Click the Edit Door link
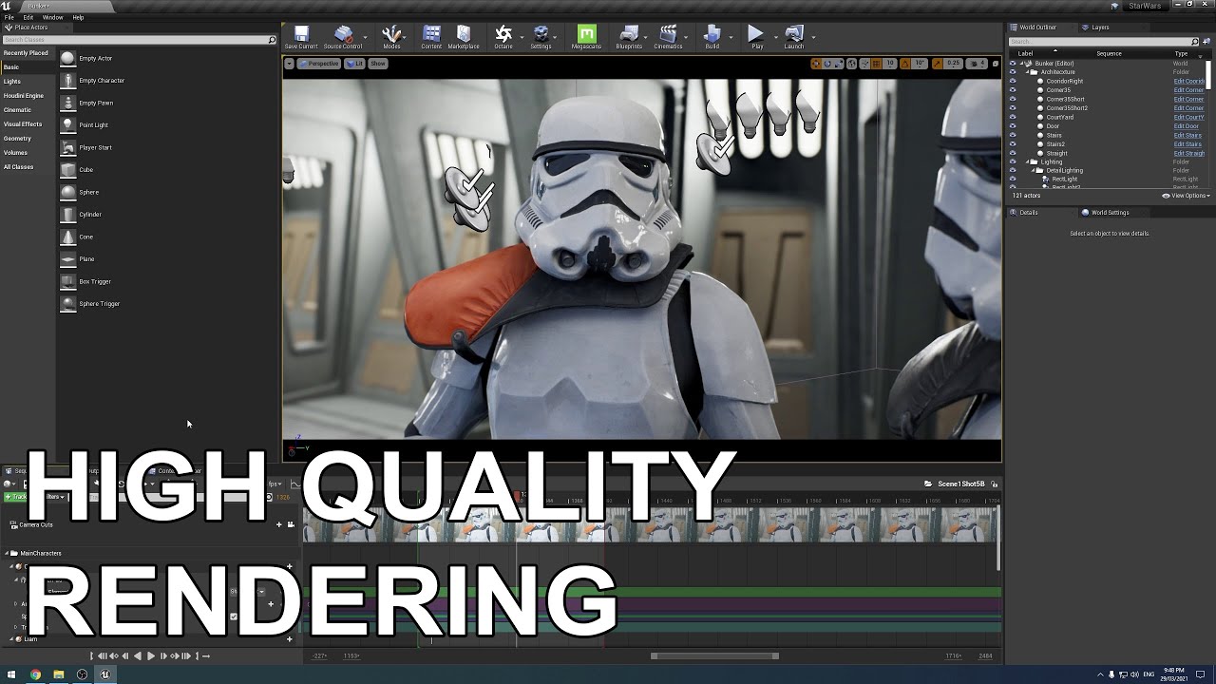Screen dimensions: 1216x684 (1187, 126)
